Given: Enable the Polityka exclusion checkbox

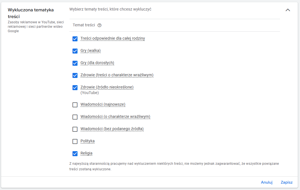Looking at the screenshot, I should coord(75,141).
